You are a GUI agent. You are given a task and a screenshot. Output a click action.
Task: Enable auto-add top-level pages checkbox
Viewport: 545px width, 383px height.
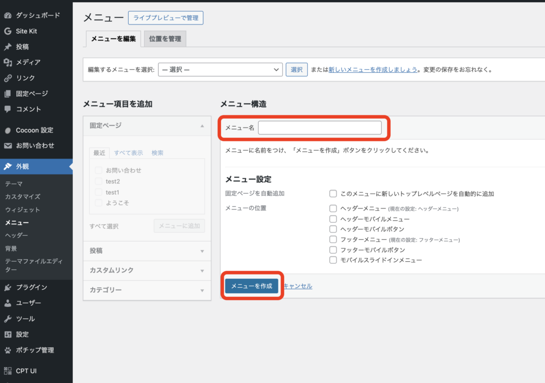[333, 194]
